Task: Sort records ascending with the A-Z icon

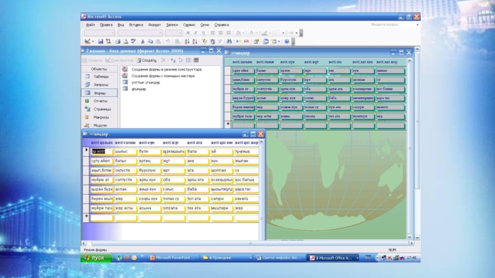Action: [x=187, y=41]
